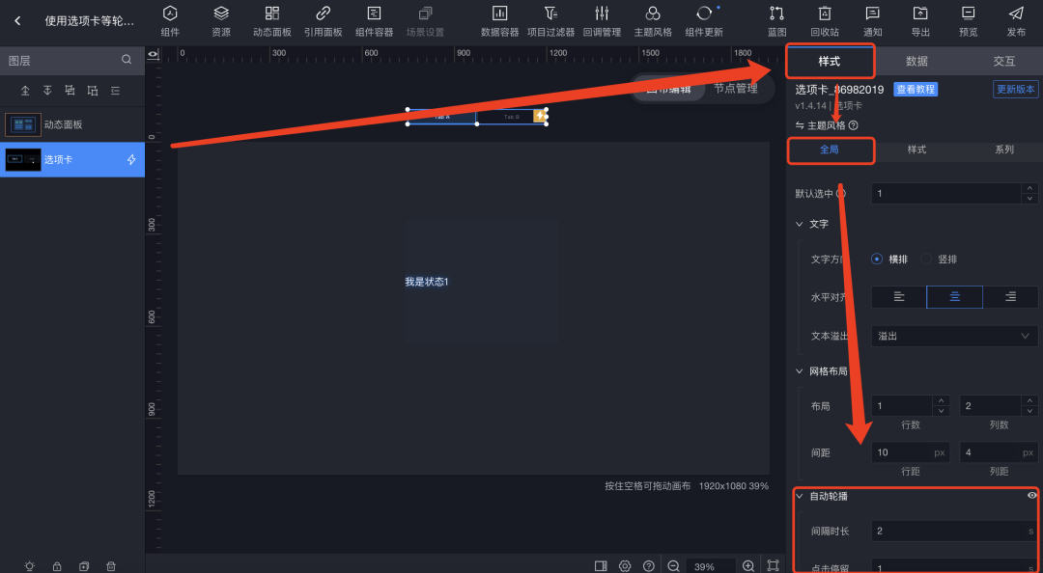Viewport: 1043px width, 573px height.
Task: Toggle the right panel layout icon
Action: (601, 565)
